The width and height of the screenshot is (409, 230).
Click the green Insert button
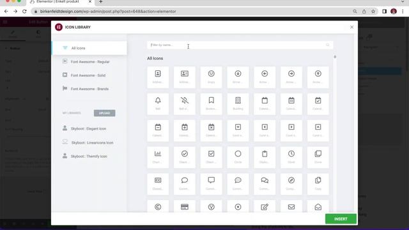click(341, 218)
